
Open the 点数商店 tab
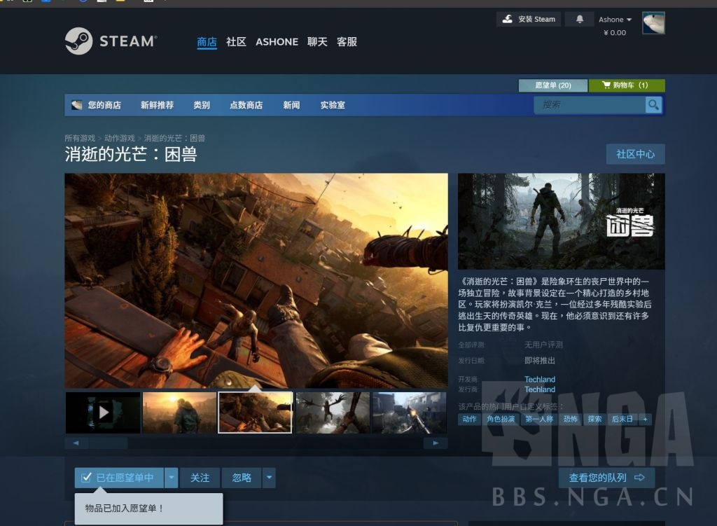246,105
